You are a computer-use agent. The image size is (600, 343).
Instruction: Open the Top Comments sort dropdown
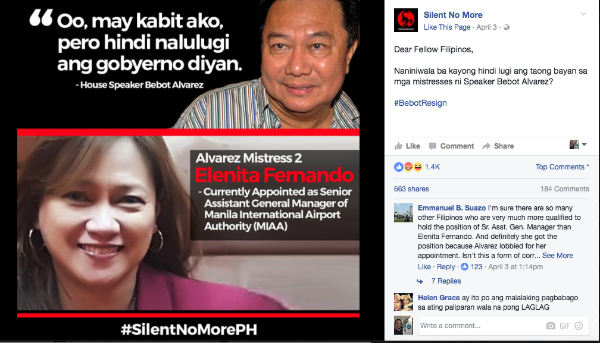[562, 167]
